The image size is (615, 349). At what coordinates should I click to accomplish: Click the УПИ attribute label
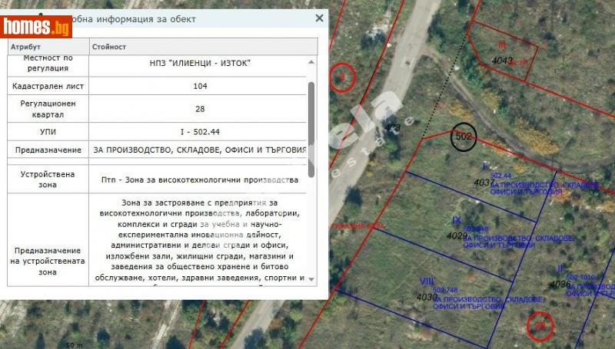pyautogui.click(x=48, y=132)
